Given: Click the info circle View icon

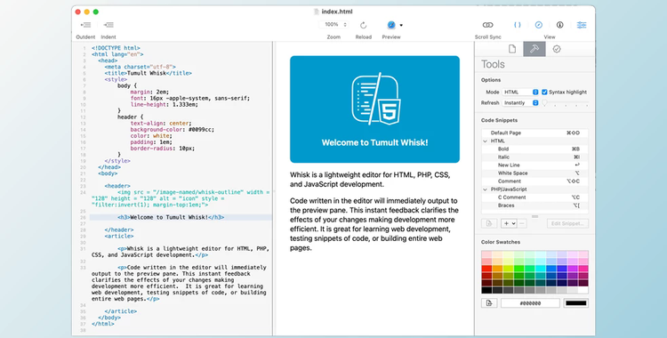Looking at the screenshot, I should coord(559,25).
